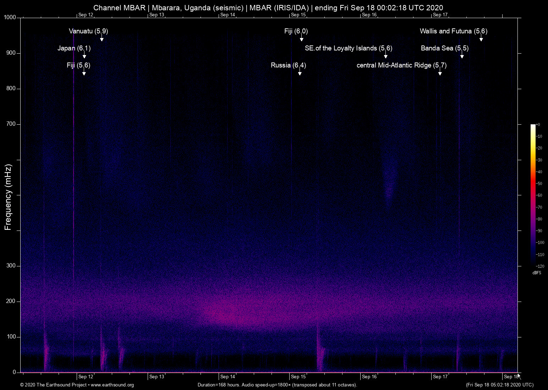Click the central Mid-Atlantic Ridge (5.7) label
The image size is (548, 390).
pos(401,65)
